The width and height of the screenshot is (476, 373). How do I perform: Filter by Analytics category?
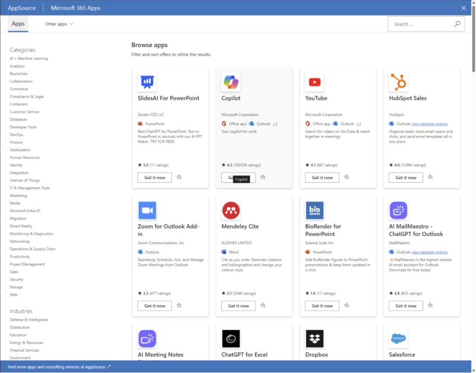click(x=17, y=66)
